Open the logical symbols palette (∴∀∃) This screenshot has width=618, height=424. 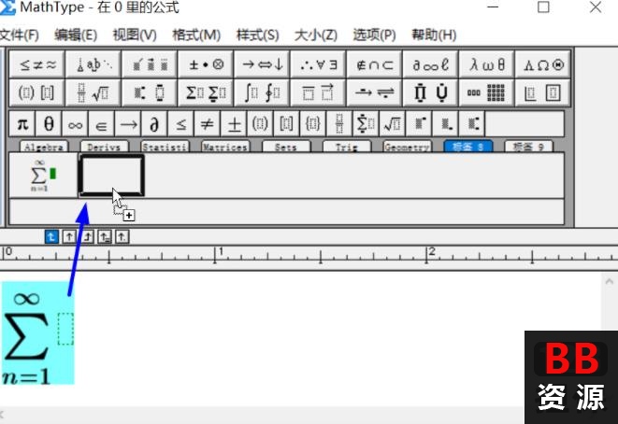(x=319, y=64)
